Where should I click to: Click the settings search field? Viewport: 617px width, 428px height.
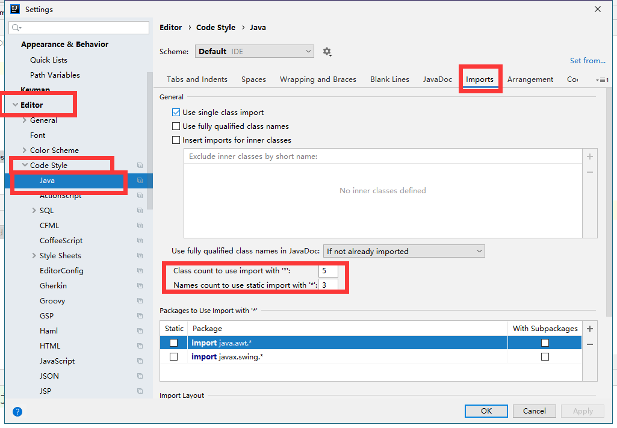coord(79,28)
